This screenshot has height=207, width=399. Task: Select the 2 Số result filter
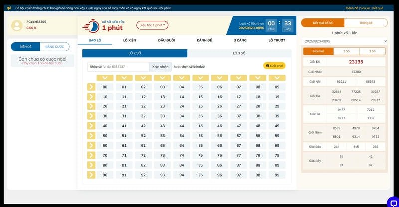point(346,51)
